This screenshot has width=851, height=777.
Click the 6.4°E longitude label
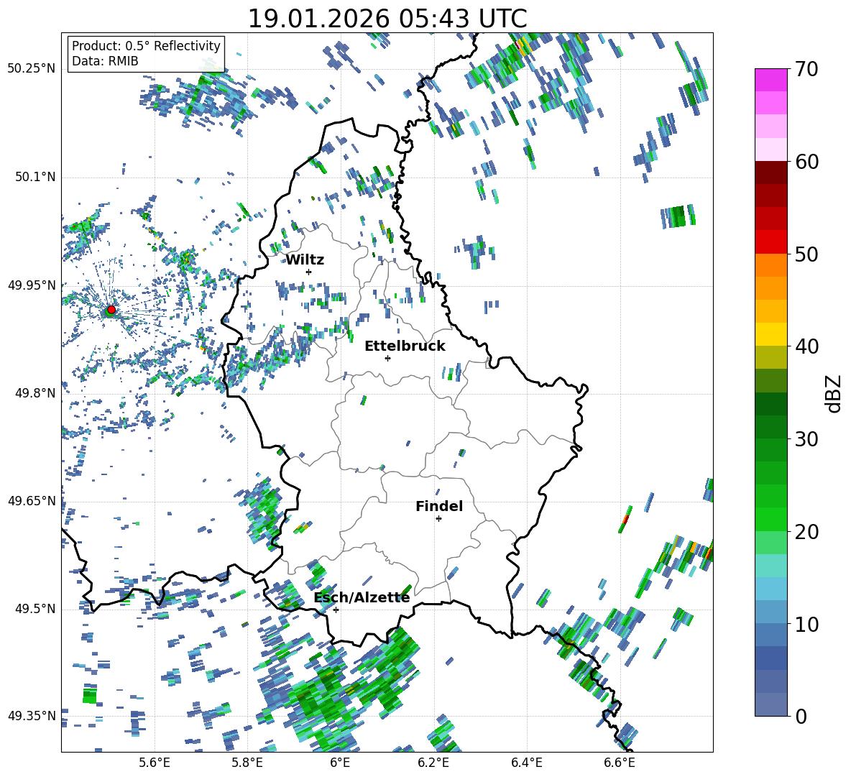(526, 763)
